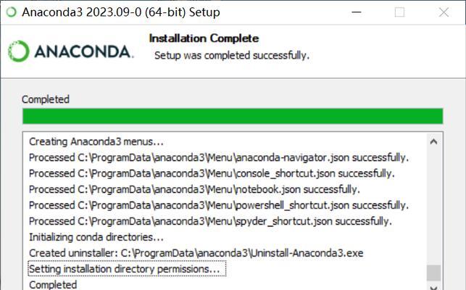Click the log scroll up arrow

[433, 141]
